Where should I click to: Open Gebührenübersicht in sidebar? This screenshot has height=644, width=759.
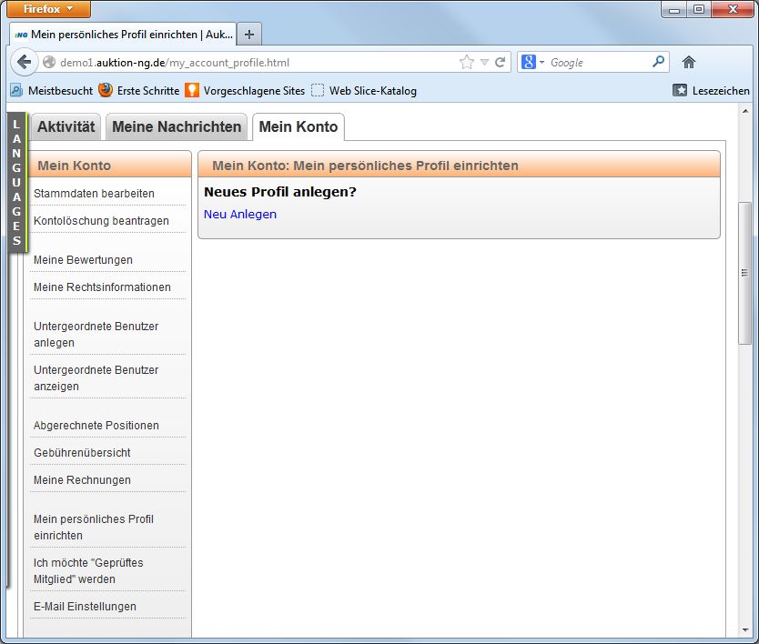pyautogui.click(x=82, y=452)
